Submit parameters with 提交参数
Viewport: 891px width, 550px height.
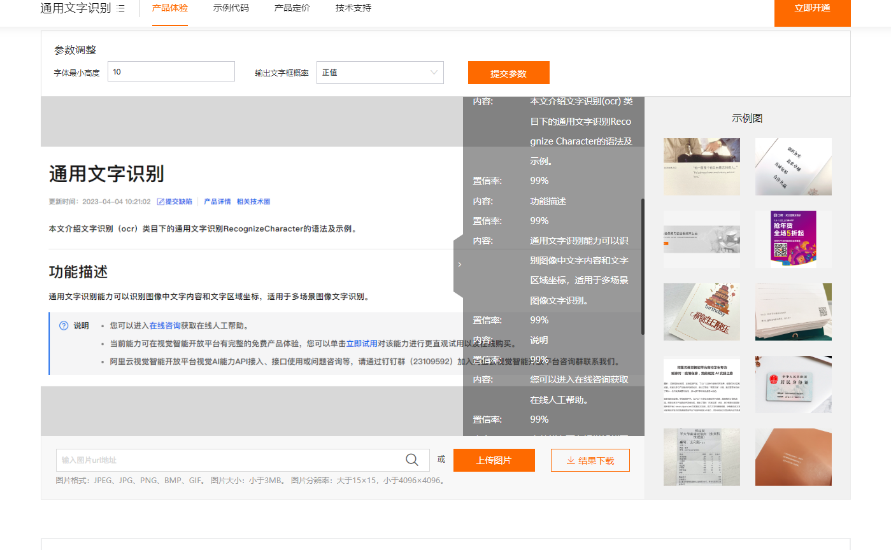pos(509,73)
